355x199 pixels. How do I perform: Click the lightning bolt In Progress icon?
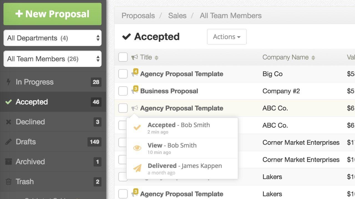[9, 82]
